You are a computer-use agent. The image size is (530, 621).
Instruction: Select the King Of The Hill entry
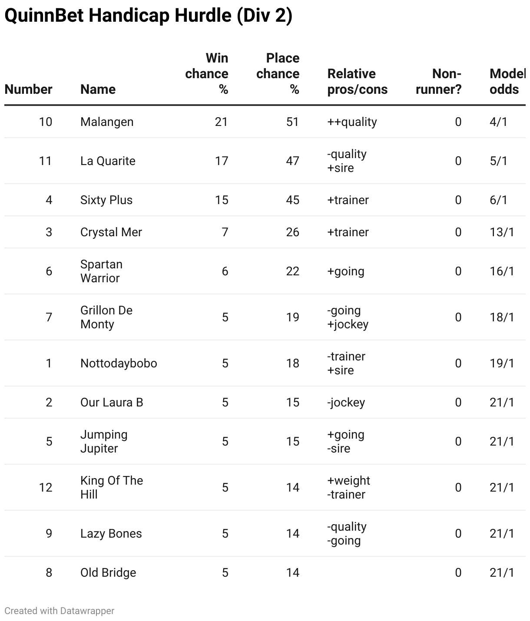pyautogui.click(x=112, y=487)
